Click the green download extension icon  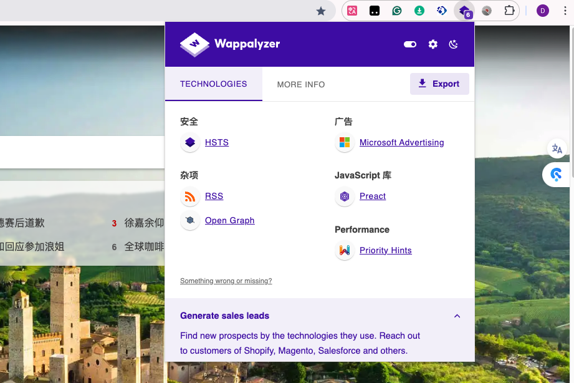click(x=419, y=11)
